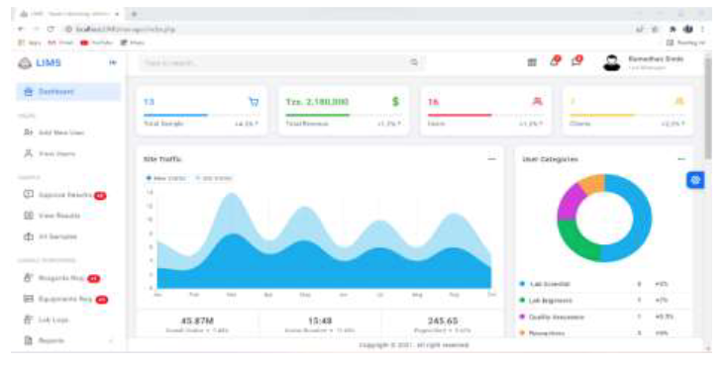Image resolution: width=727 pixels, height=366 pixels.
Task: Expand the Reports sidebar menu
Action: pos(68,340)
